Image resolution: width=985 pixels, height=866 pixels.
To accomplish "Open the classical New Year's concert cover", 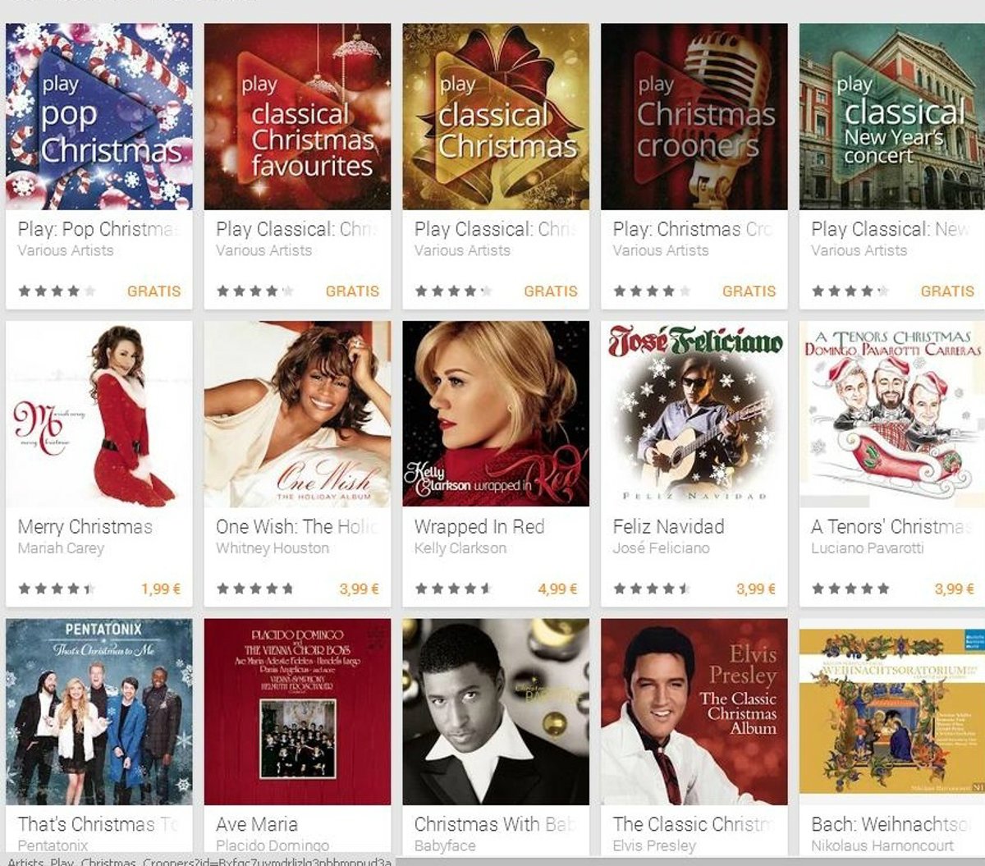I will click(892, 117).
